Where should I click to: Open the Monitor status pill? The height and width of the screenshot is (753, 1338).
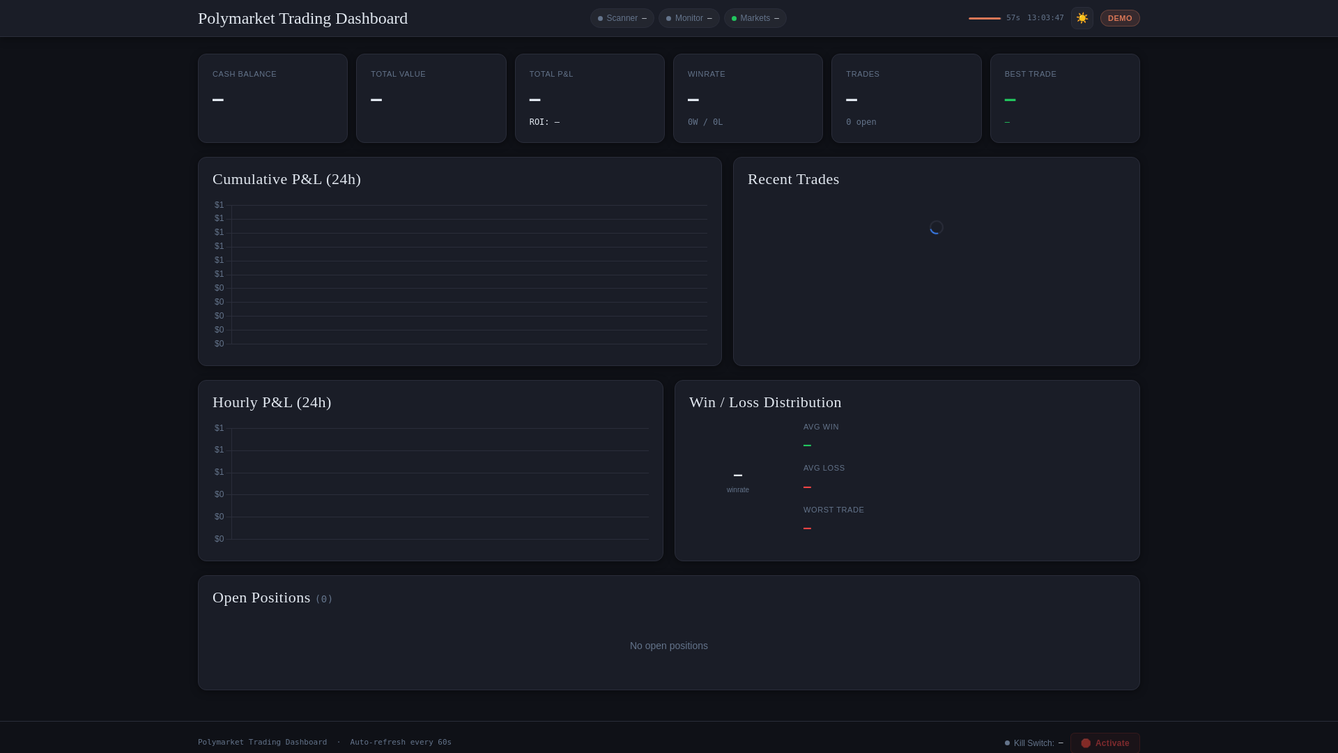(x=689, y=18)
